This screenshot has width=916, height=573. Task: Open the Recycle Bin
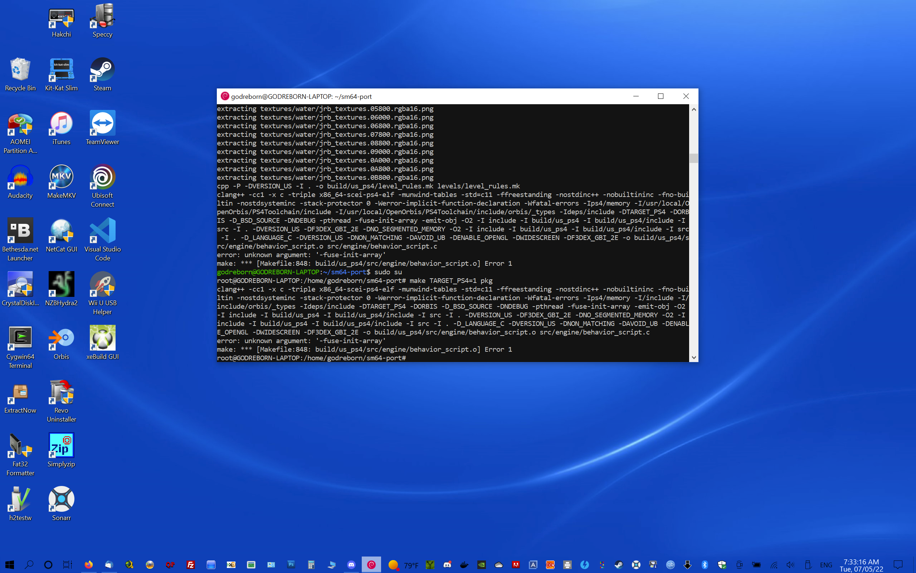(x=20, y=74)
